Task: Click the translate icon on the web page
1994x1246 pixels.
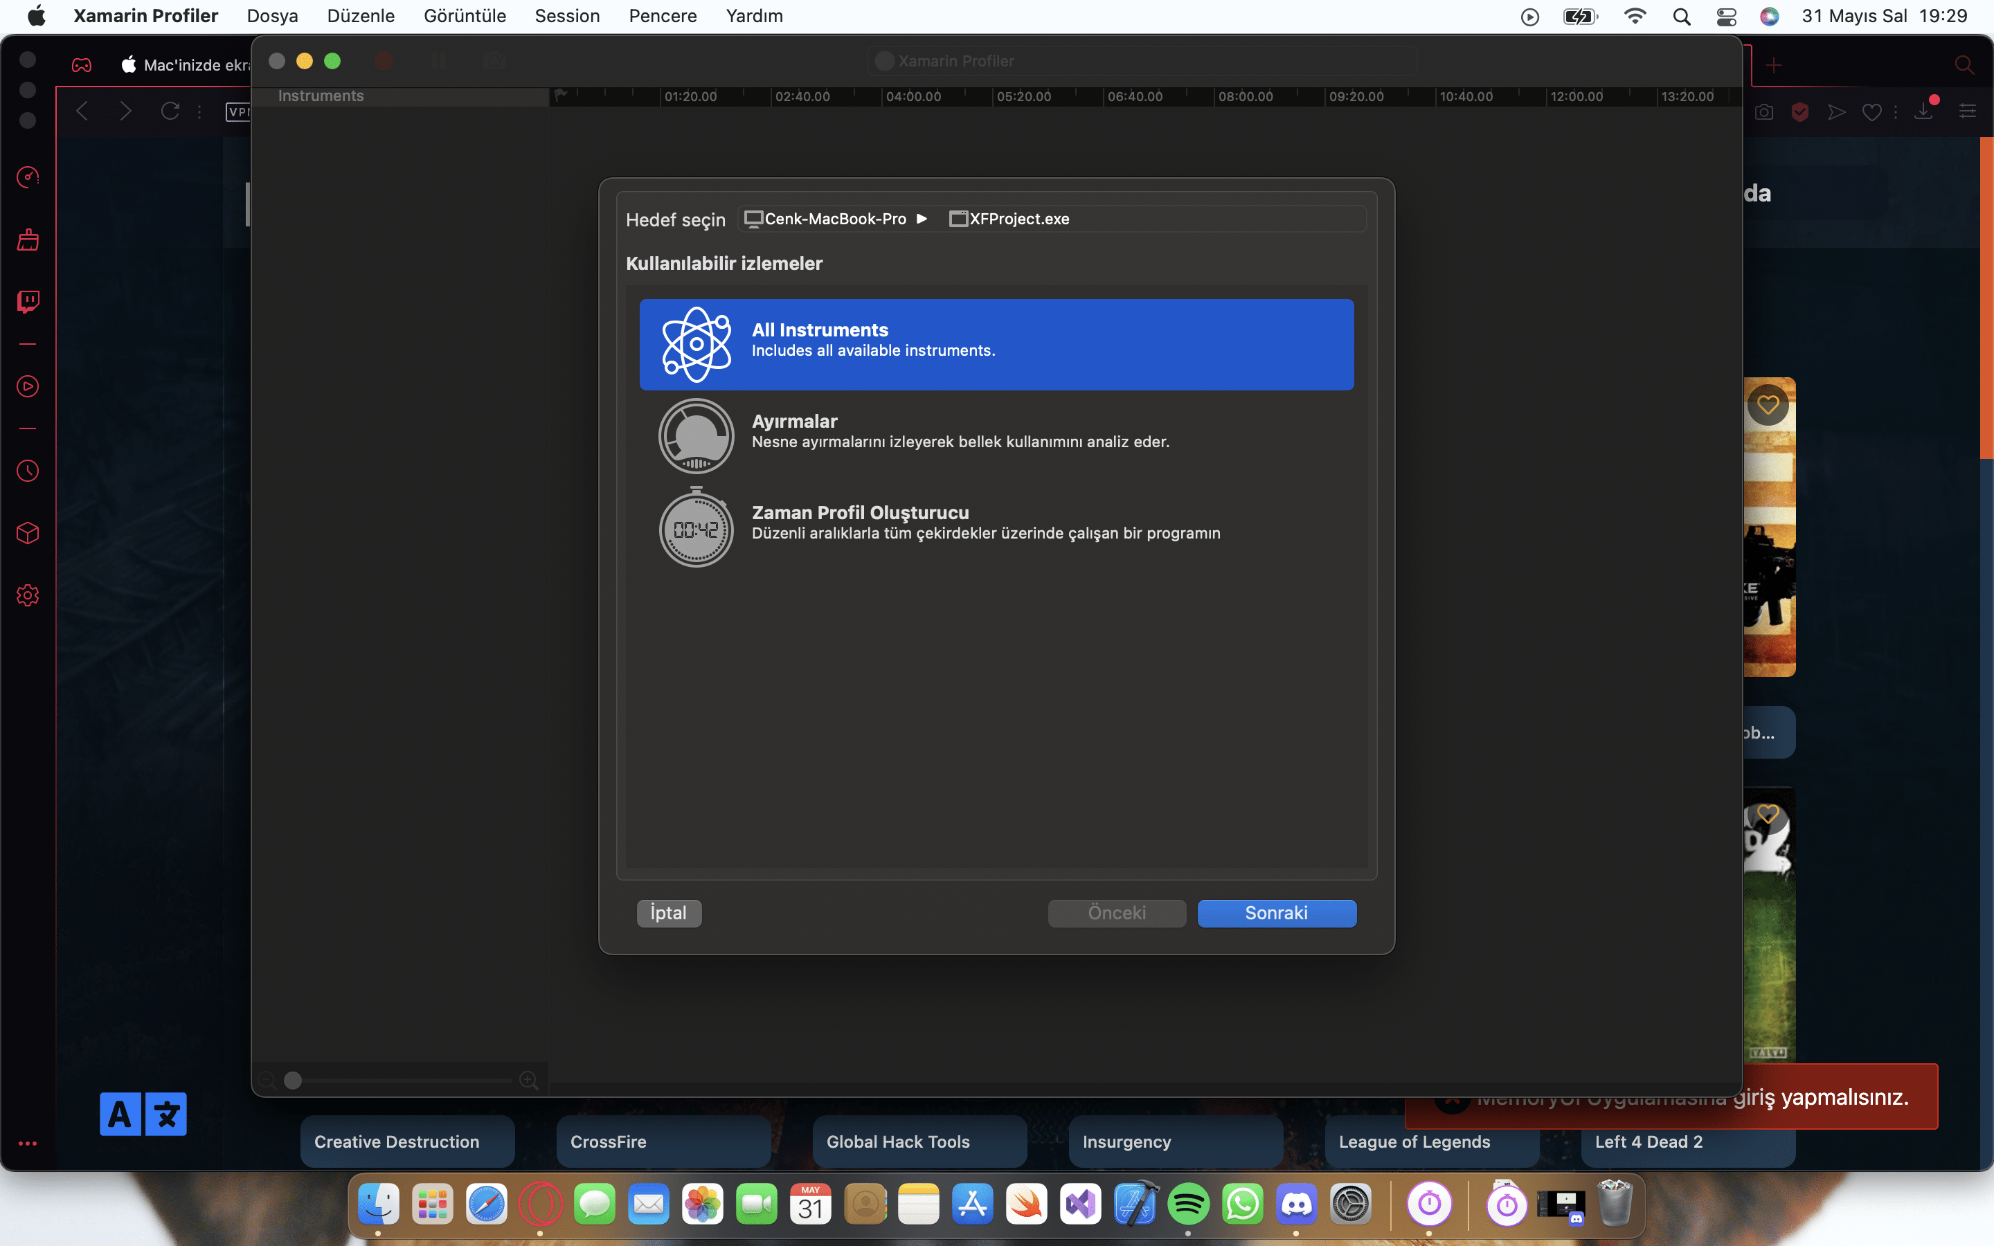Action: (x=143, y=1114)
